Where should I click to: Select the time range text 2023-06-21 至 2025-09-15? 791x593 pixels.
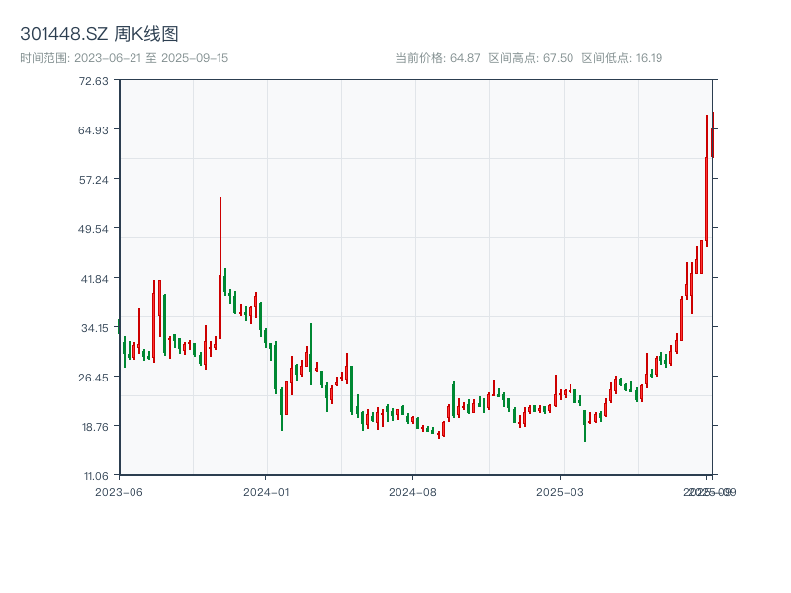[151, 58]
